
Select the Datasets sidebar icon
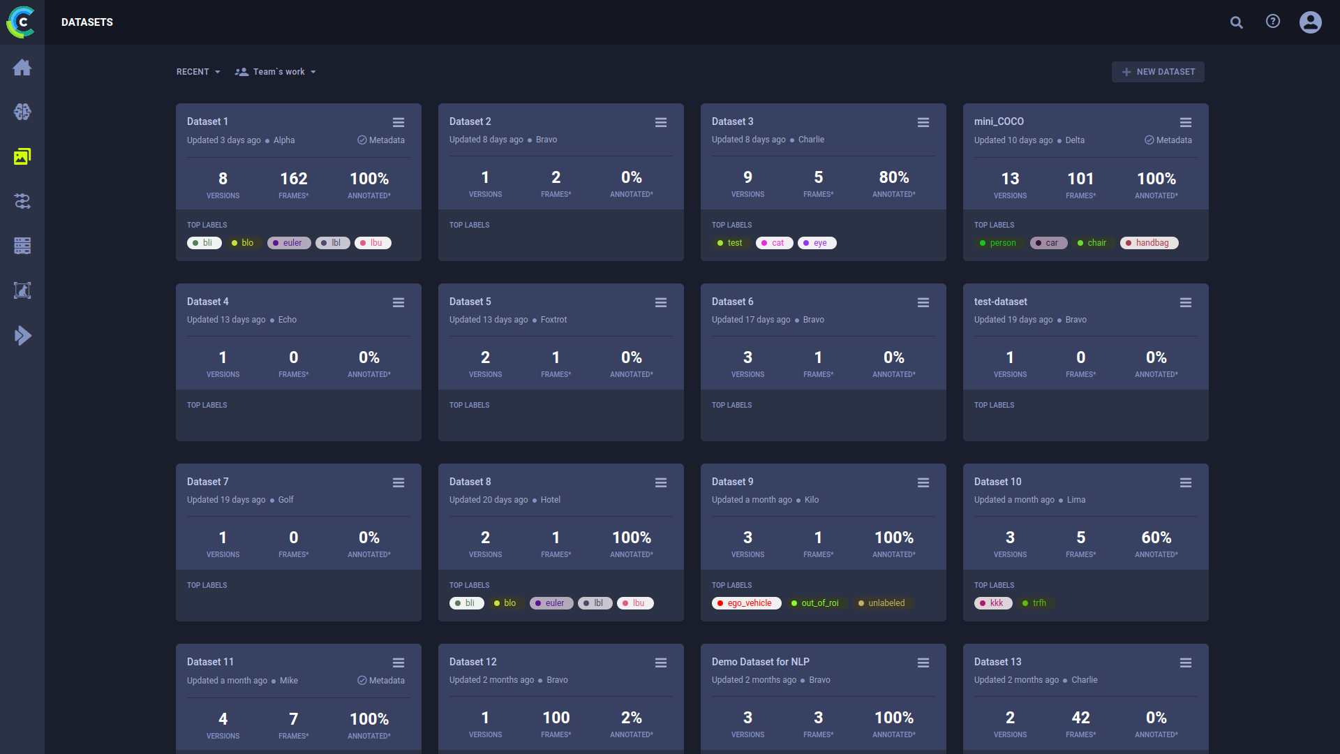(x=22, y=156)
